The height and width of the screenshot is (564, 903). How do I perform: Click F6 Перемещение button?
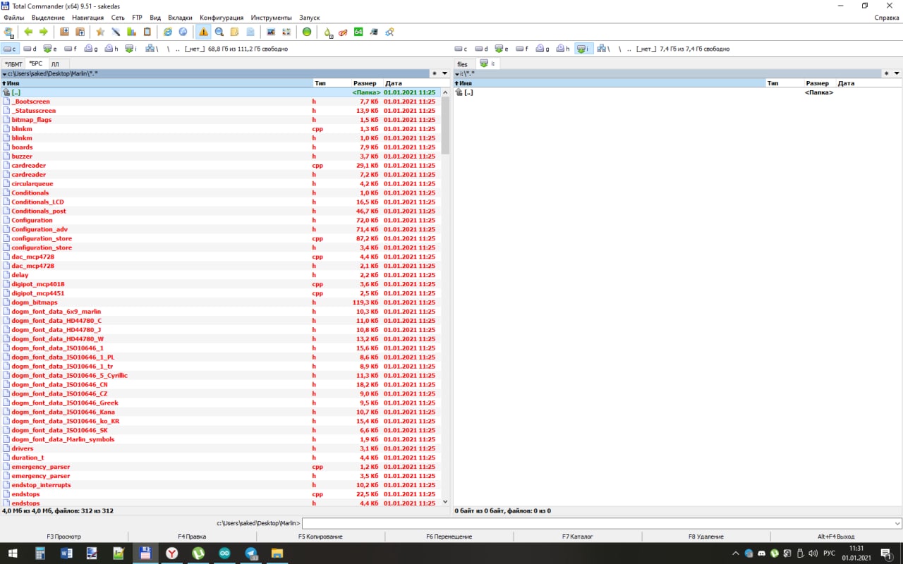click(x=449, y=537)
